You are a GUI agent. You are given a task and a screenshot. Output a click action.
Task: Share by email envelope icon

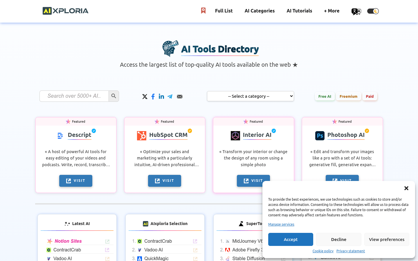180,97
